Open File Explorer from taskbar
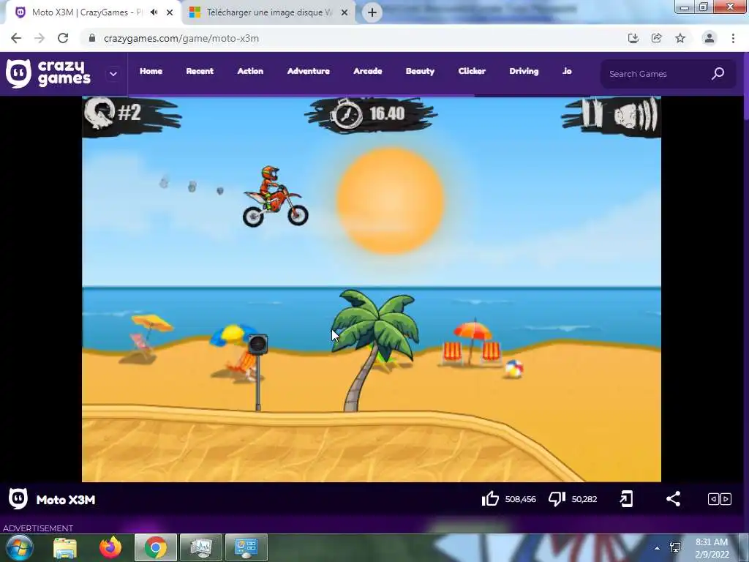 (x=65, y=547)
